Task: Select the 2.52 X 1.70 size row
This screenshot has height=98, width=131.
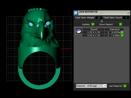Action: point(103,35)
